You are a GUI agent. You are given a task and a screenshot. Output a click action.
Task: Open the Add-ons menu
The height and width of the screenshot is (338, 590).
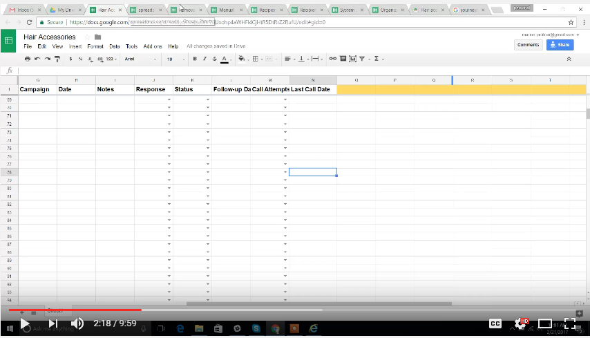click(x=153, y=46)
